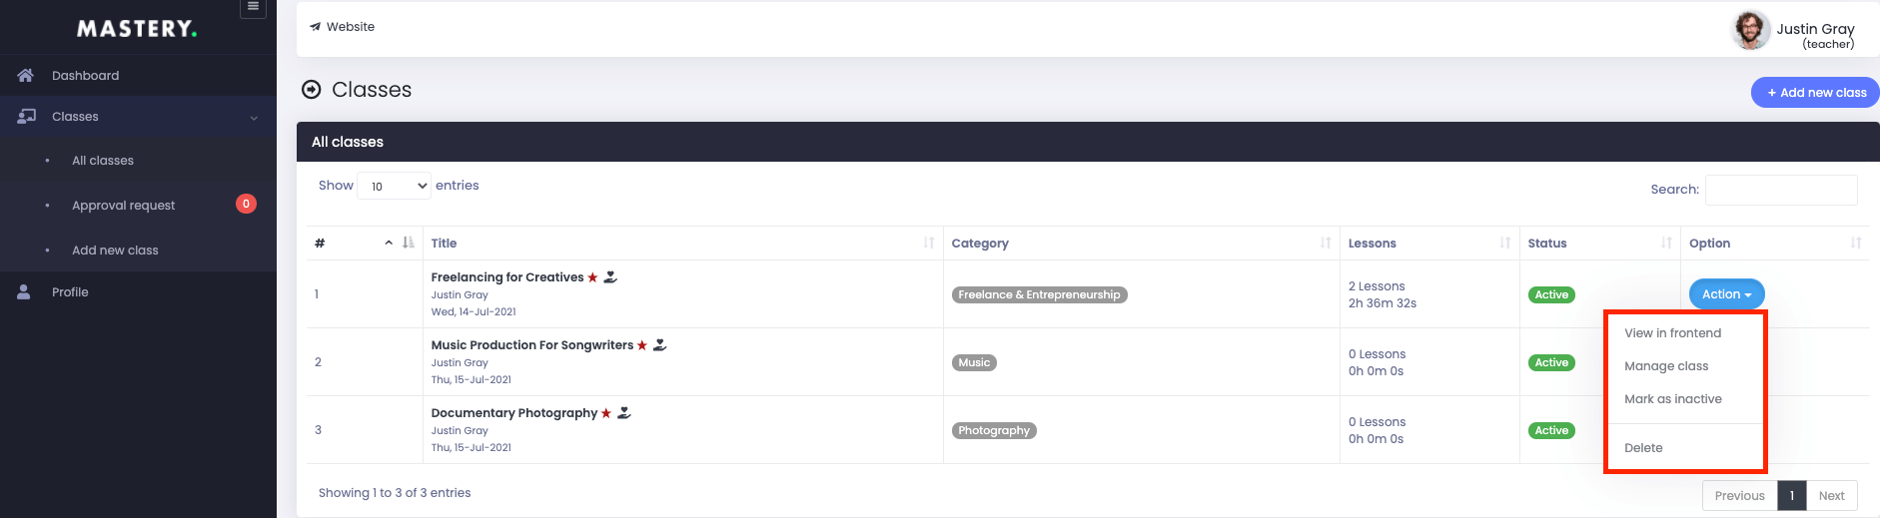Click the red star on Freelancing for Creatives
Image resolution: width=1880 pixels, height=518 pixels.
pyautogui.click(x=592, y=277)
